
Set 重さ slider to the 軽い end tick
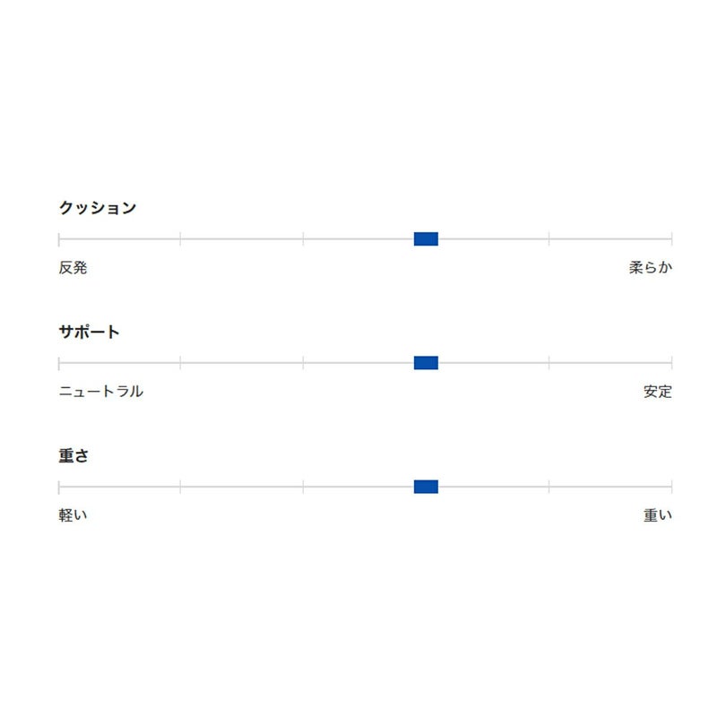pyautogui.click(x=59, y=487)
